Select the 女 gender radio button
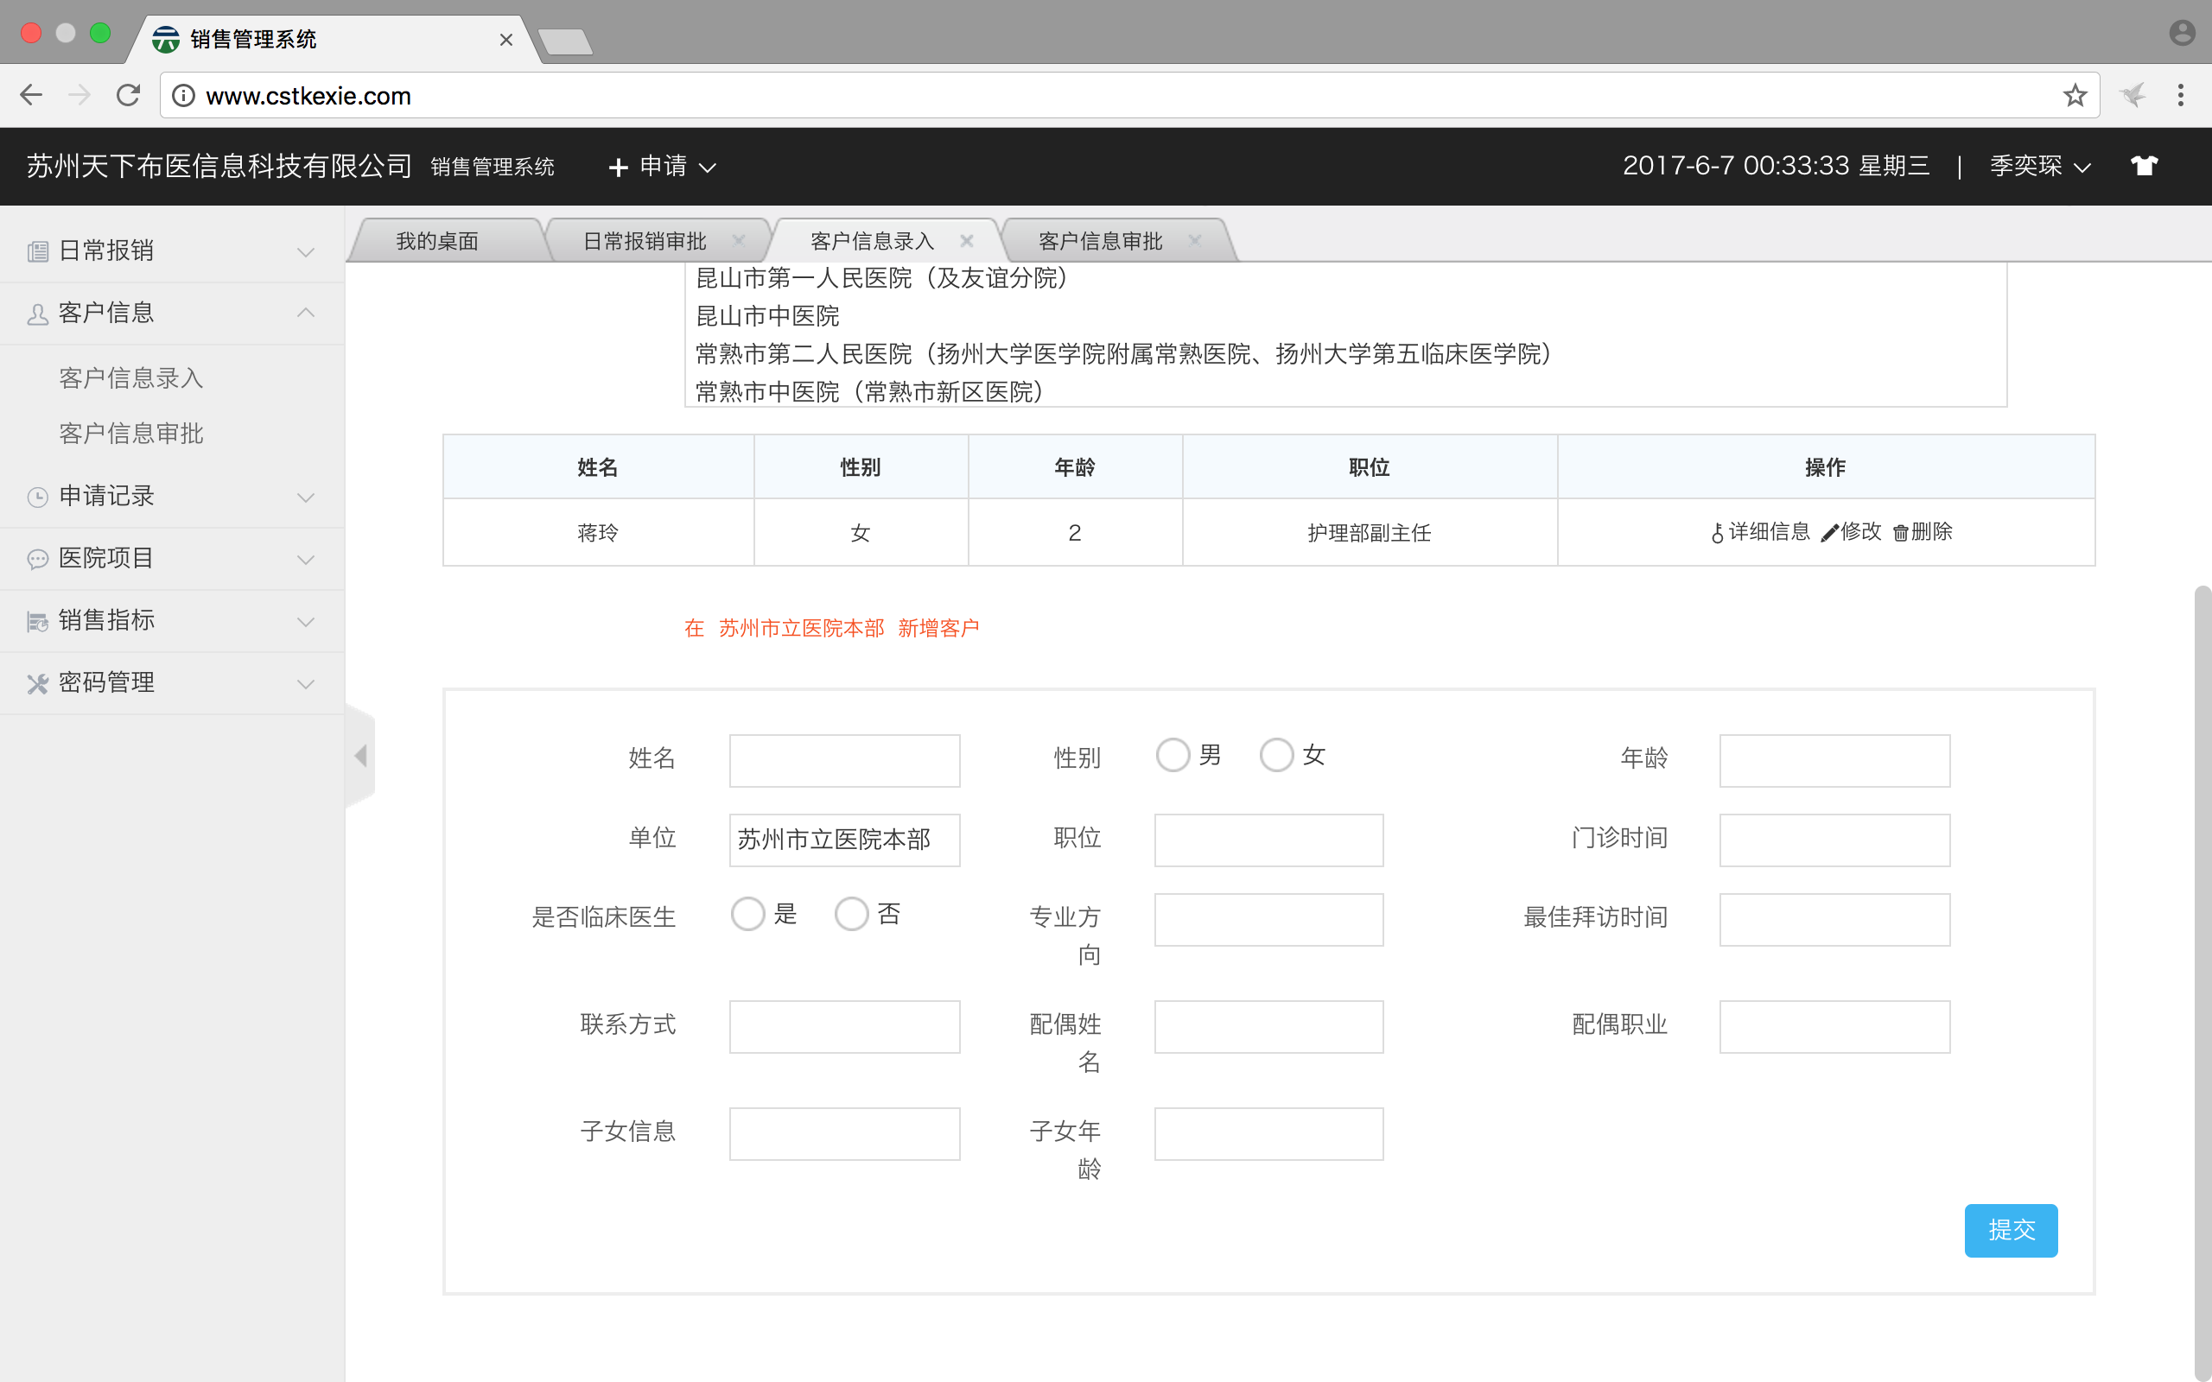The width and height of the screenshot is (2212, 1382). coord(1276,756)
